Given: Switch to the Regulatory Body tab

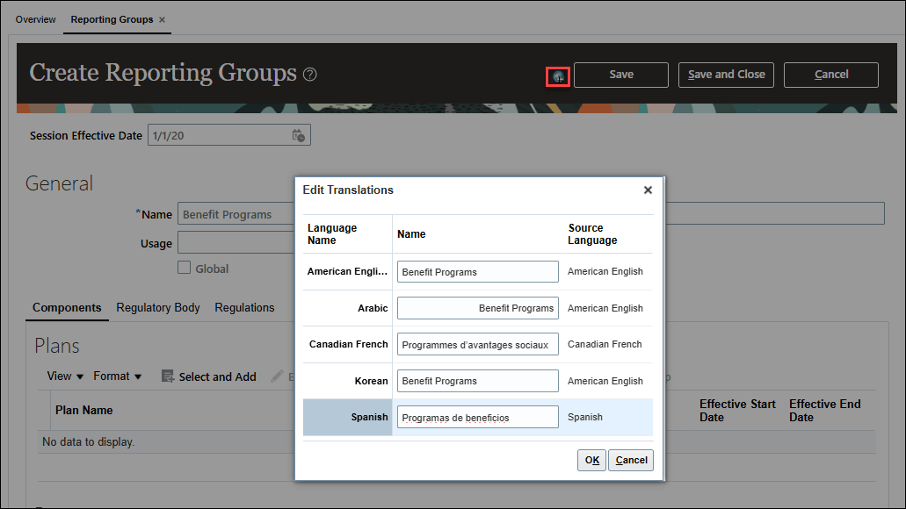Looking at the screenshot, I should 158,308.
